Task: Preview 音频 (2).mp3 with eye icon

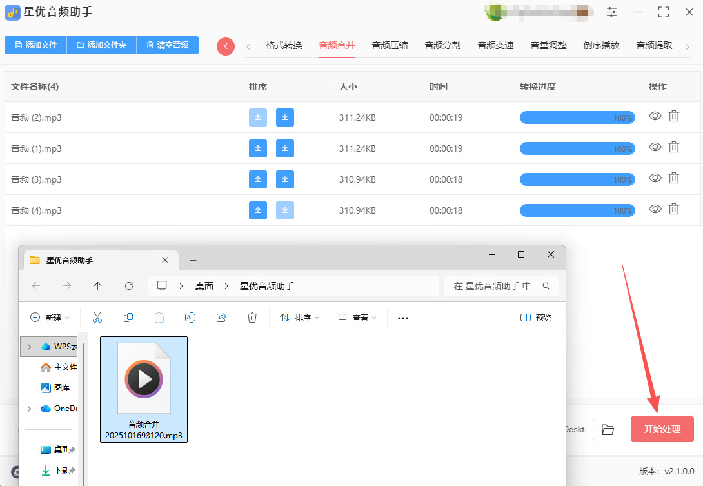Action: pyautogui.click(x=655, y=116)
